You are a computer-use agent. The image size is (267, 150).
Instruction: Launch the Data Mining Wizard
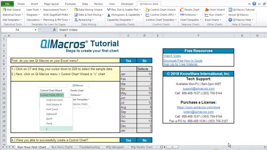point(88,10)
